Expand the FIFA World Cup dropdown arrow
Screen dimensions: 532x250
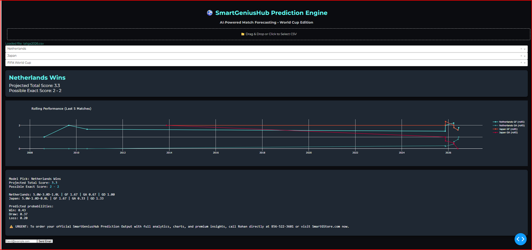click(525, 63)
